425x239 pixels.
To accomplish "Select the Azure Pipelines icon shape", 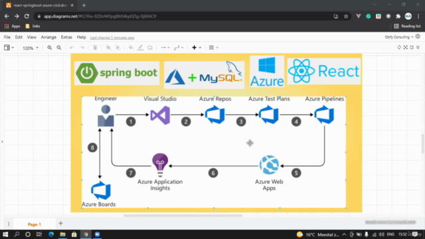I will (x=324, y=115).
